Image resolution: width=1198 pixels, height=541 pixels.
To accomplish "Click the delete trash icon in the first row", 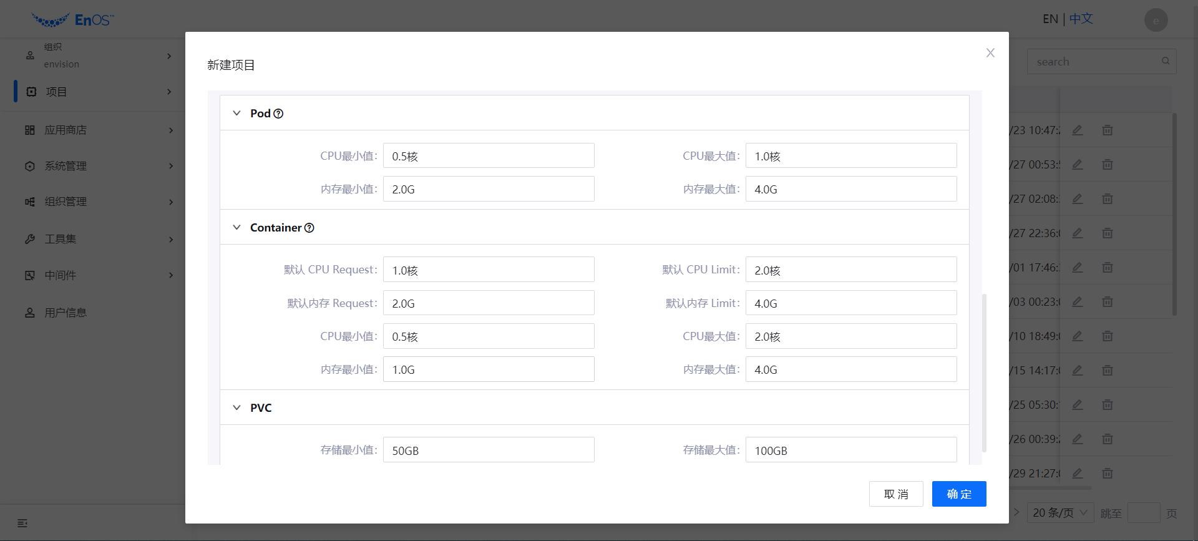I will pyautogui.click(x=1107, y=130).
